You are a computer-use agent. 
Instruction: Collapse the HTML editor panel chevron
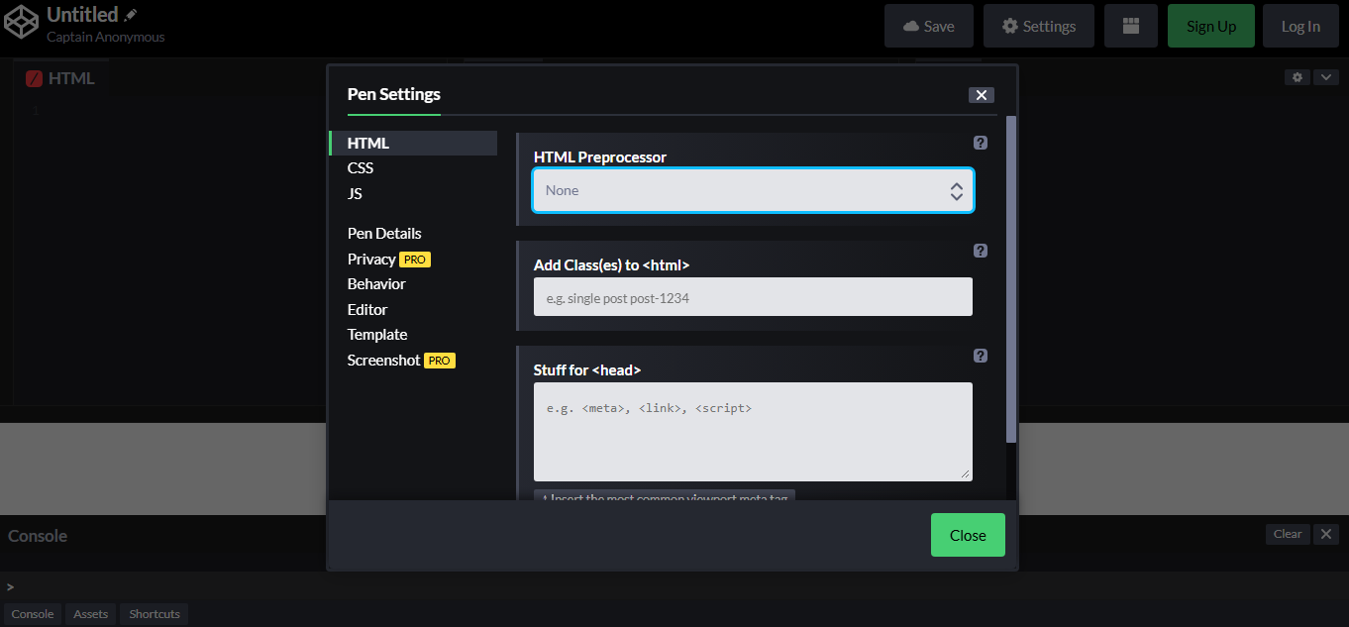1325,76
